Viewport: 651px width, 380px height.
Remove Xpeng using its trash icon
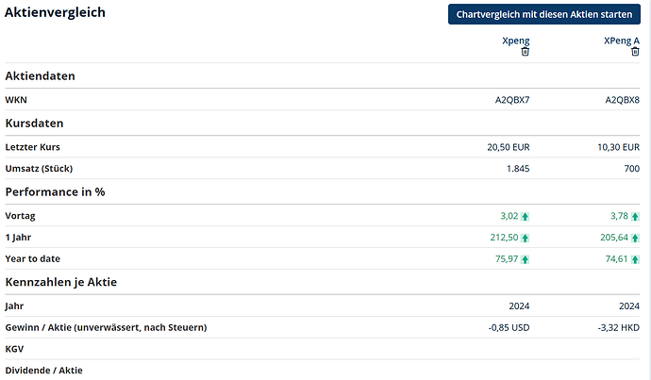coord(526,52)
